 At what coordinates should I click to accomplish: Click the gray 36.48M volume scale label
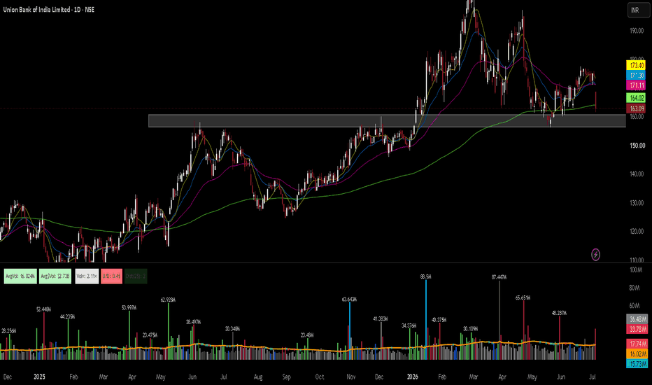pos(637,319)
